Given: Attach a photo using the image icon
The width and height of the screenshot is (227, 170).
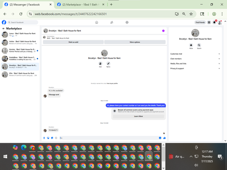Looking at the screenshot, I should click(x=48, y=138).
